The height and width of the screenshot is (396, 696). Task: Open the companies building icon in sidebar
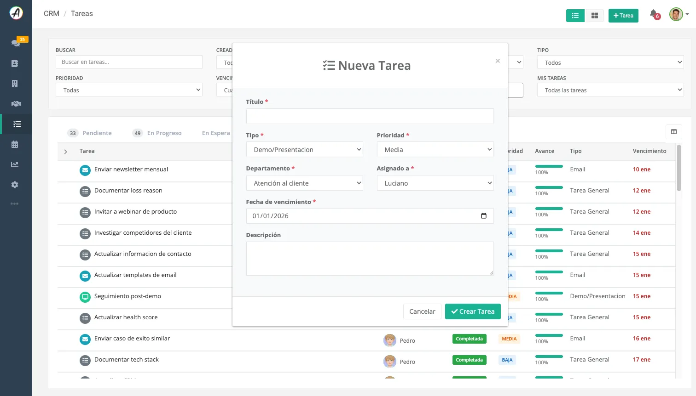pos(15,84)
